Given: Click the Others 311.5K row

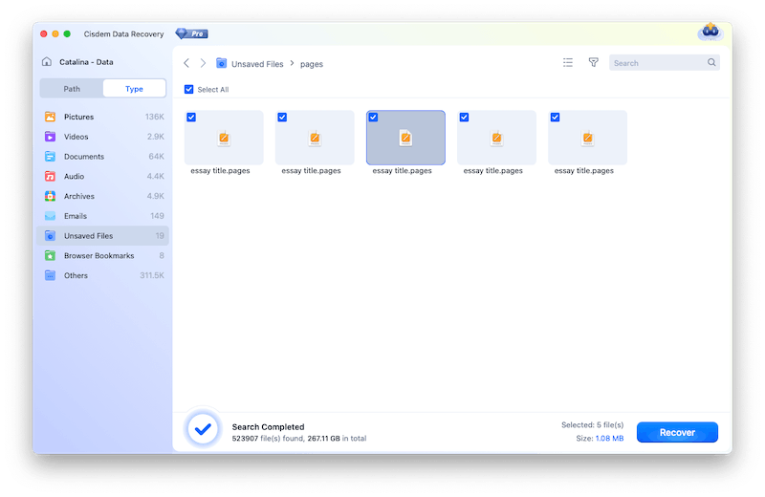Looking at the screenshot, I should [x=103, y=275].
